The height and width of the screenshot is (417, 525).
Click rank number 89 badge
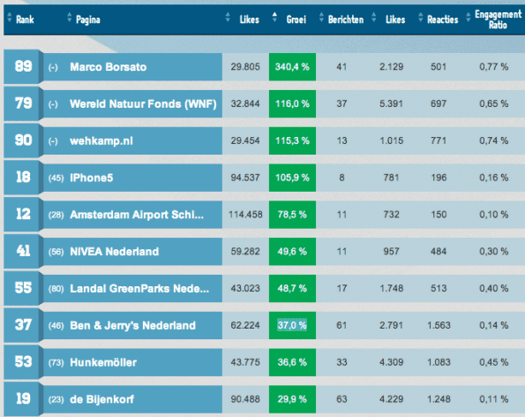pyautogui.click(x=24, y=66)
